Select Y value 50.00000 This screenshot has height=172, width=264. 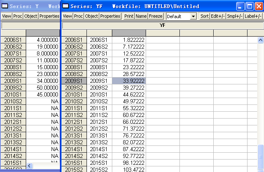click(x=43, y=88)
